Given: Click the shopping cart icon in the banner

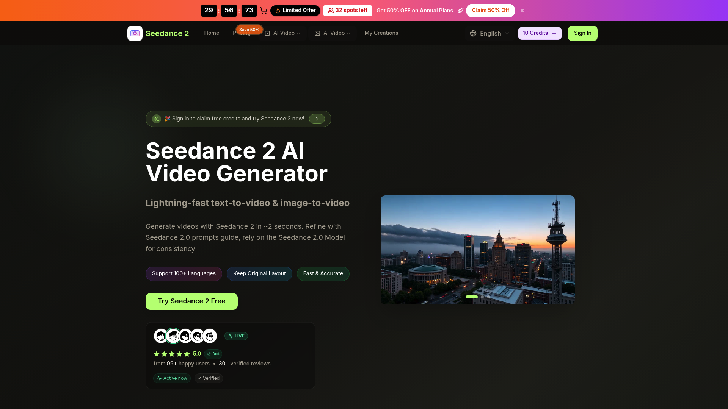Looking at the screenshot, I should point(264,11).
